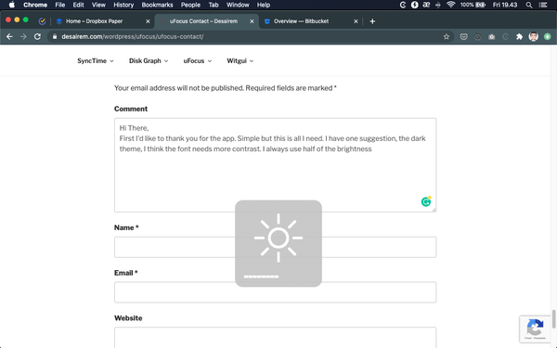
Task: Click the Email input field
Action: 276,292
